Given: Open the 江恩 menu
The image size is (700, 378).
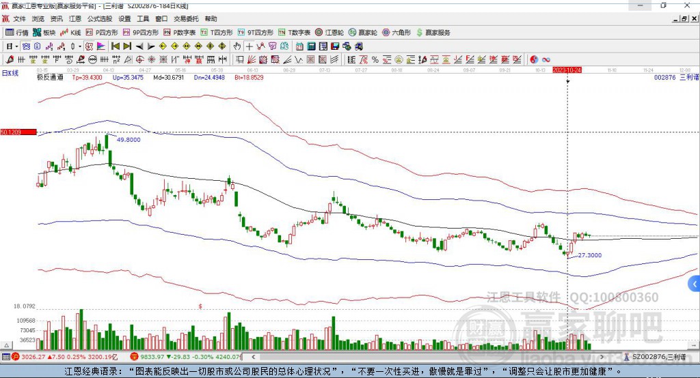Looking at the screenshot, I should point(75,18).
